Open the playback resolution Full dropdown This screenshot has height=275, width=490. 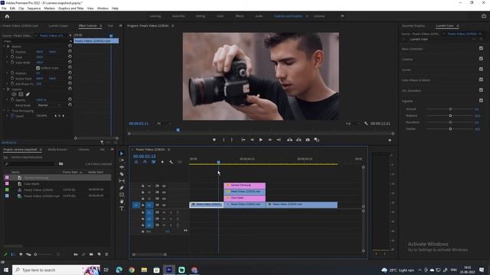353,124
